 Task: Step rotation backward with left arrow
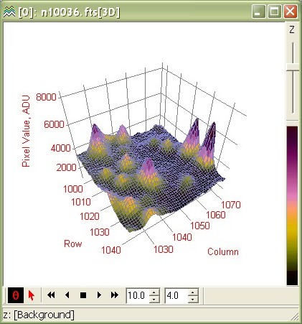pos(67,295)
